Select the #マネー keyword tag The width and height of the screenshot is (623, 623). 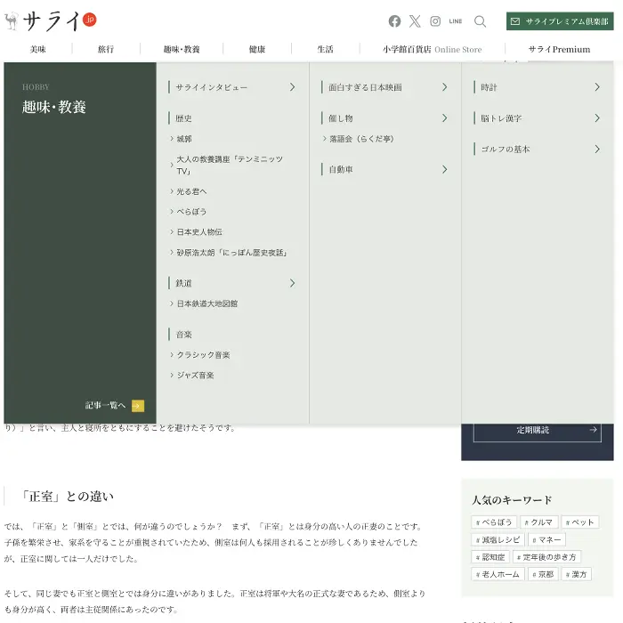[546, 539]
